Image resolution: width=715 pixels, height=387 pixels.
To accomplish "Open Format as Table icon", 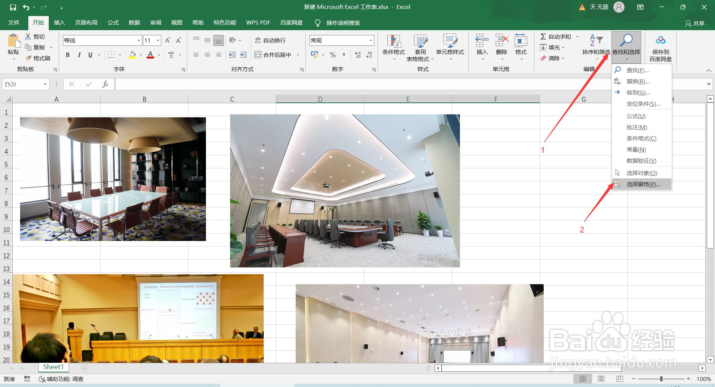I will pos(420,41).
